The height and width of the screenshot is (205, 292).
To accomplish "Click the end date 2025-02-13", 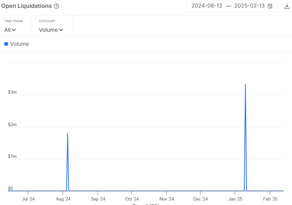I will coord(249,6).
